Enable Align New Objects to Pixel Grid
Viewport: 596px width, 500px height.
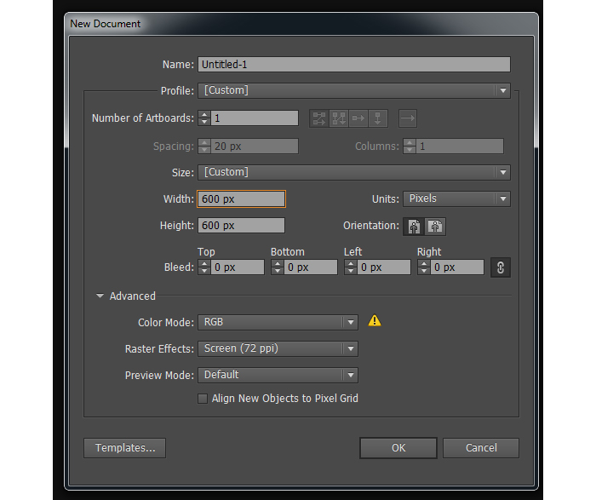[203, 399]
